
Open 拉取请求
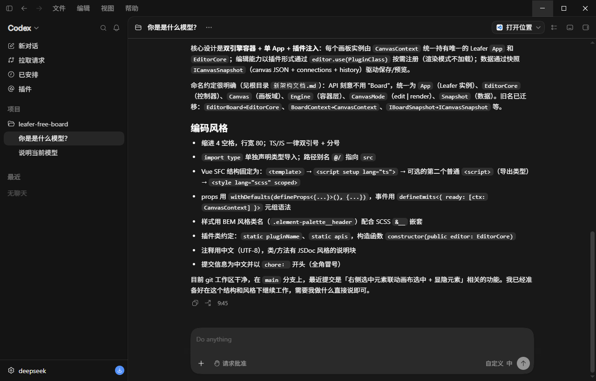(64, 60)
